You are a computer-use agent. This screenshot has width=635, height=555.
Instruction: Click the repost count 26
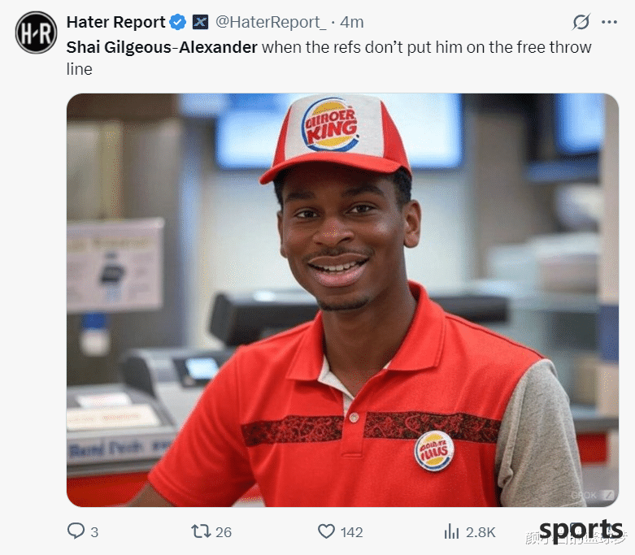pyautogui.click(x=223, y=532)
